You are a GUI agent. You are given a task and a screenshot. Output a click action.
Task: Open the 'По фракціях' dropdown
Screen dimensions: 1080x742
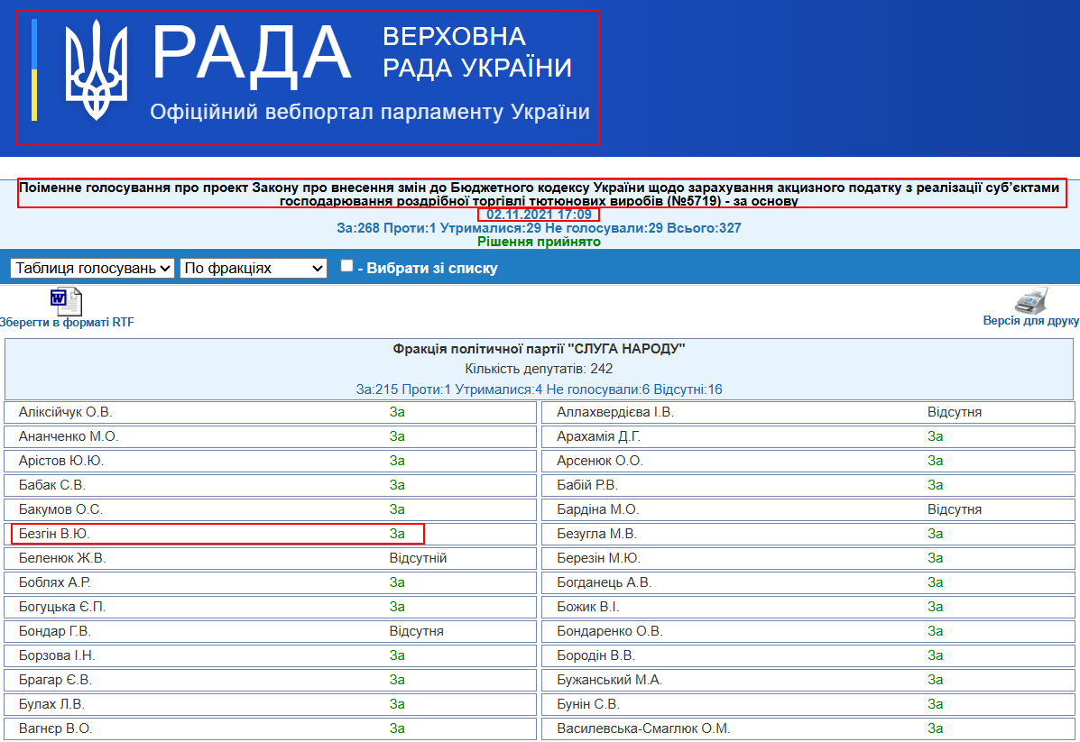tap(254, 268)
